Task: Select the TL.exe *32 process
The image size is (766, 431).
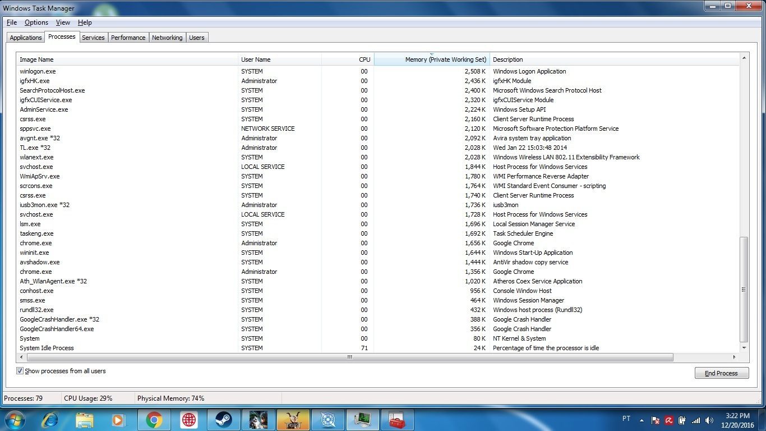Action: (379, 148)
